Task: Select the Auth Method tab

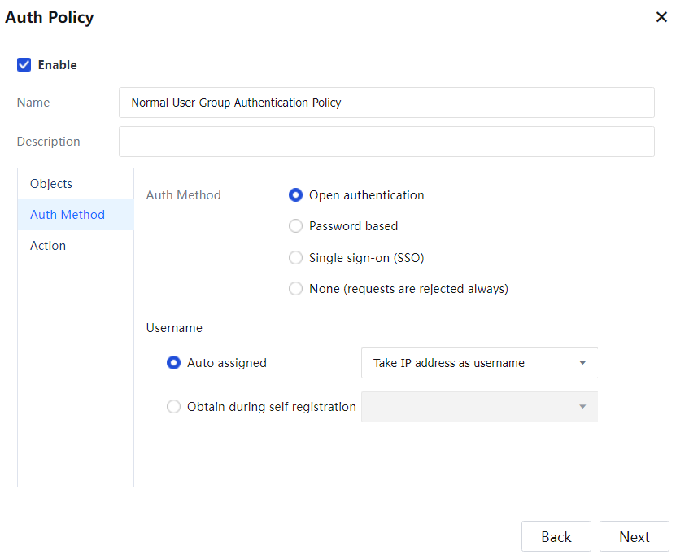Action: click(68, 215)
